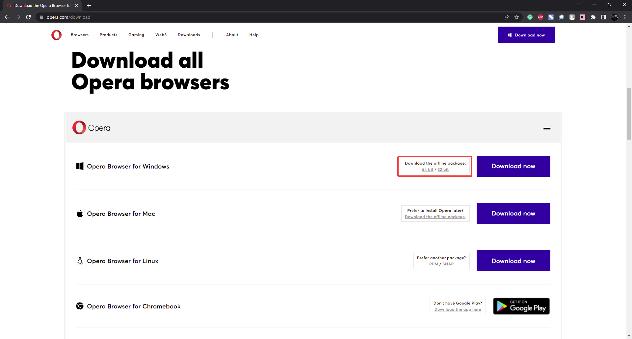This screenshot has height=339, width=632.
Task: Click the Download all Opera browsers heading
Action: [x=150, y=71]
